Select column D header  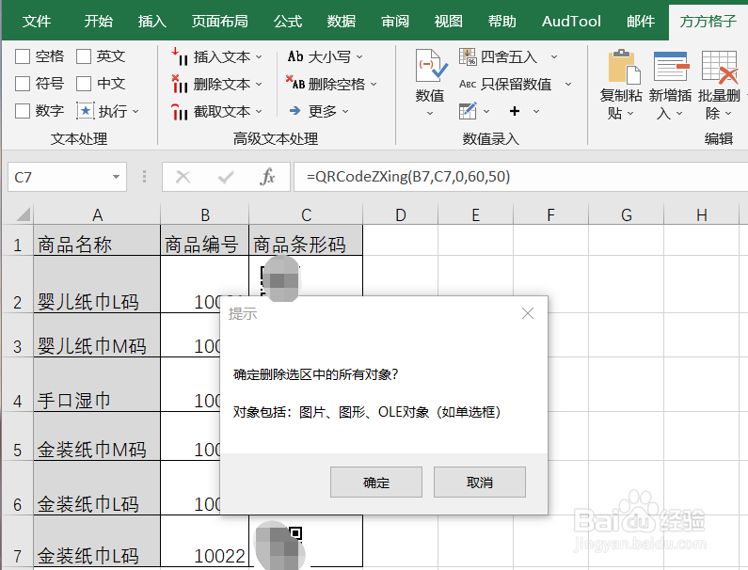pyautogui.click(x=400, y=214)
